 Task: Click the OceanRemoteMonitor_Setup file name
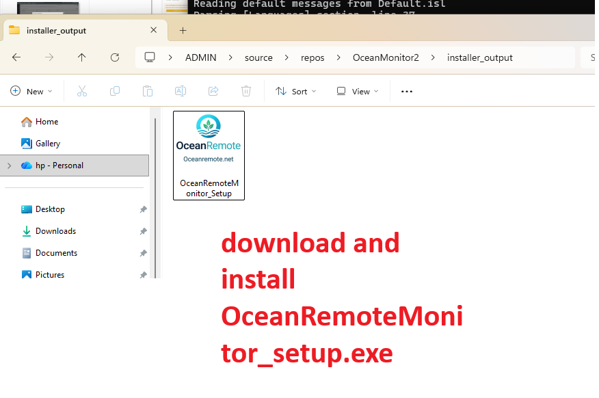(x=209, y=188)
